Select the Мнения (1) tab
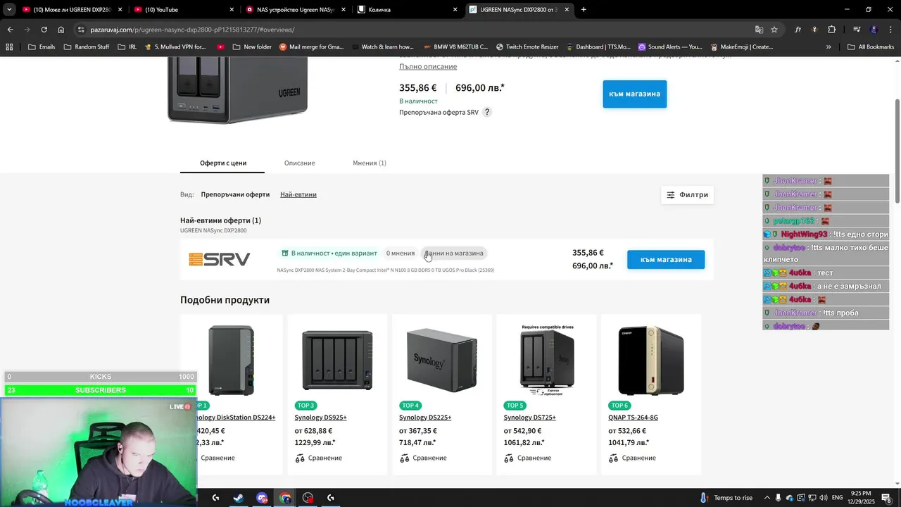Image resolution: width=901 pixels, height=507 pixels. point(370,163)
